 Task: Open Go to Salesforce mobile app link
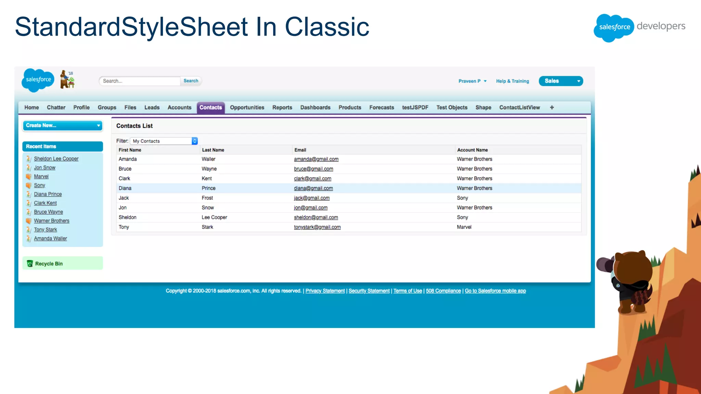pos(495,291)
